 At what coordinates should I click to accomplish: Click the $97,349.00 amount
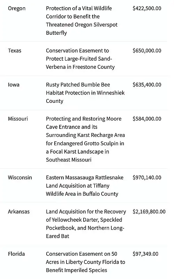pos(145,254)
